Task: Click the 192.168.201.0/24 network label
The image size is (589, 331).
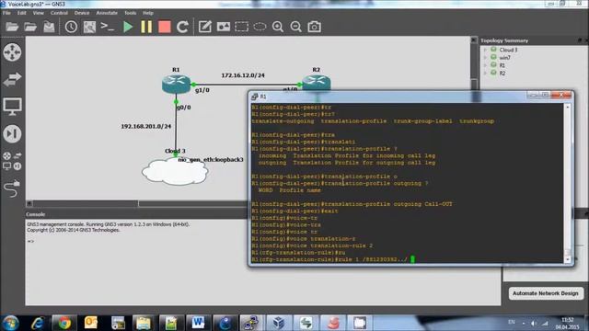Action: (145, 126)
